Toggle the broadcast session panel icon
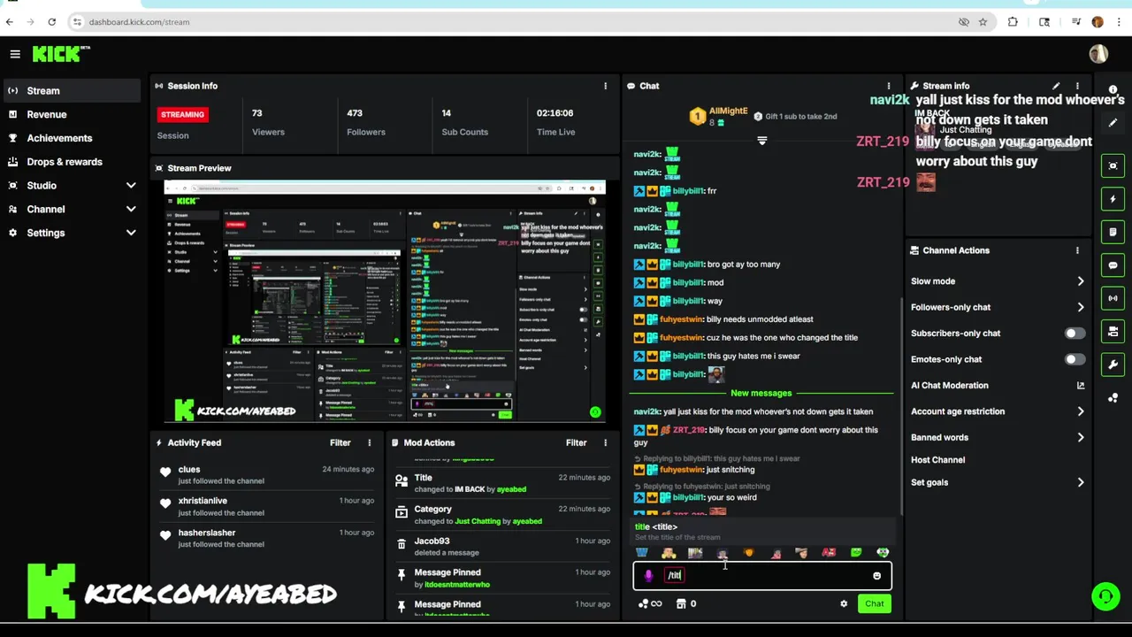The image size is (1132, 637). tap(1113, 298)
